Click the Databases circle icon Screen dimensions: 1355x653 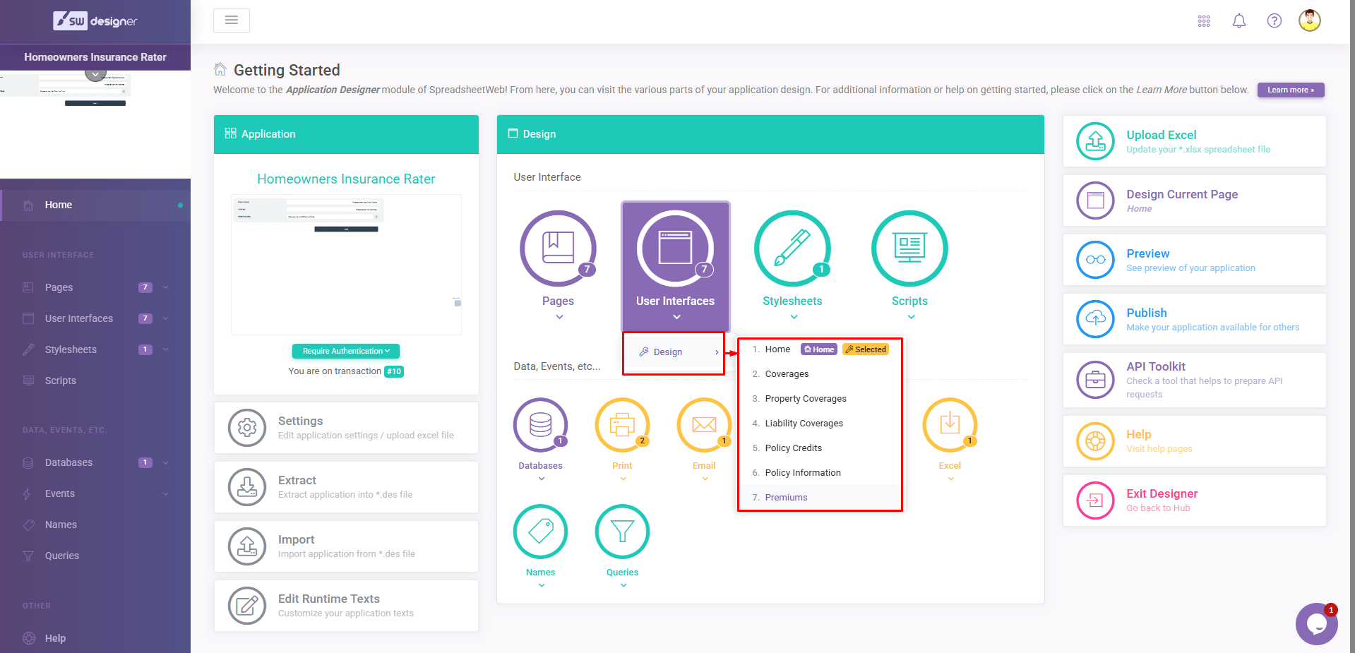[x=540, y=425]
